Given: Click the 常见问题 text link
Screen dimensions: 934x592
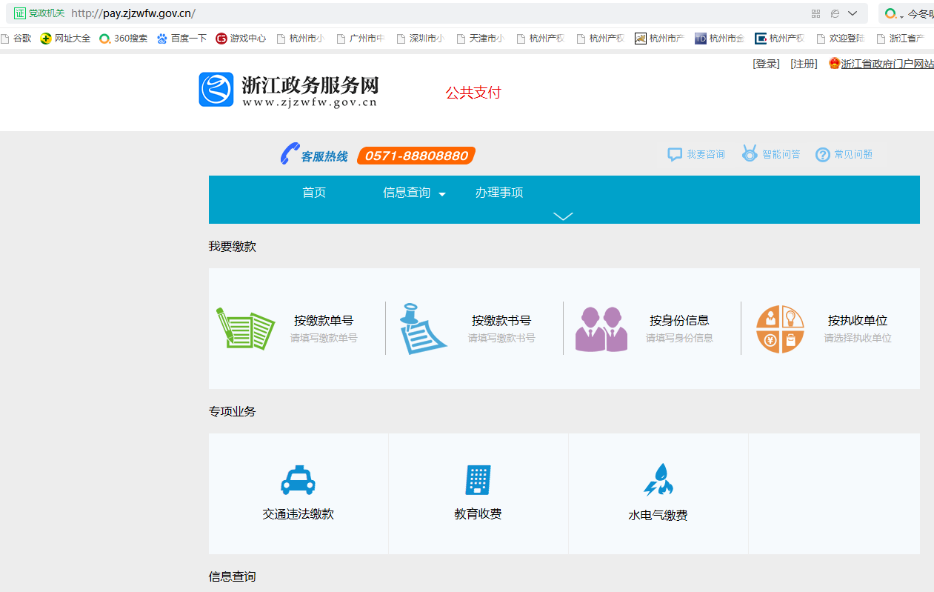Looking at the screenshot, I should point(853,154).
